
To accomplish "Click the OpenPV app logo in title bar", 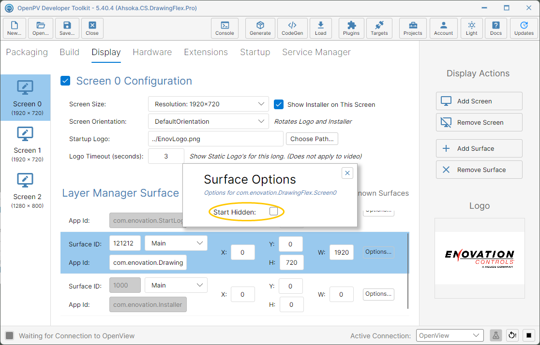I will tap(9, 8).
